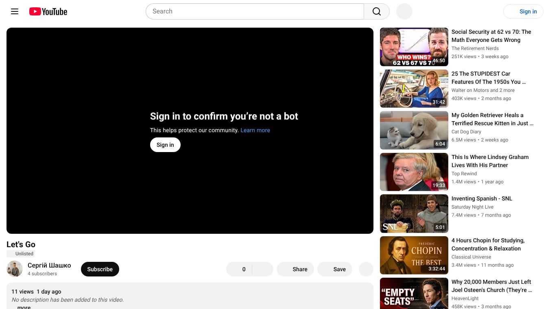Image resolution: width=550 pixels, height=309 pixels.
Task: Click 'Sign in to confirm you're not a bot'
Action: click(224, 116)
